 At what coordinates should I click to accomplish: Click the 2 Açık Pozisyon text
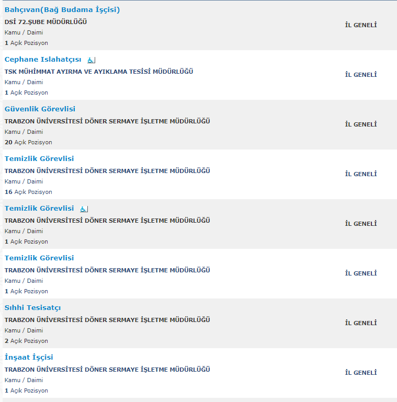(x=26, y=341)
